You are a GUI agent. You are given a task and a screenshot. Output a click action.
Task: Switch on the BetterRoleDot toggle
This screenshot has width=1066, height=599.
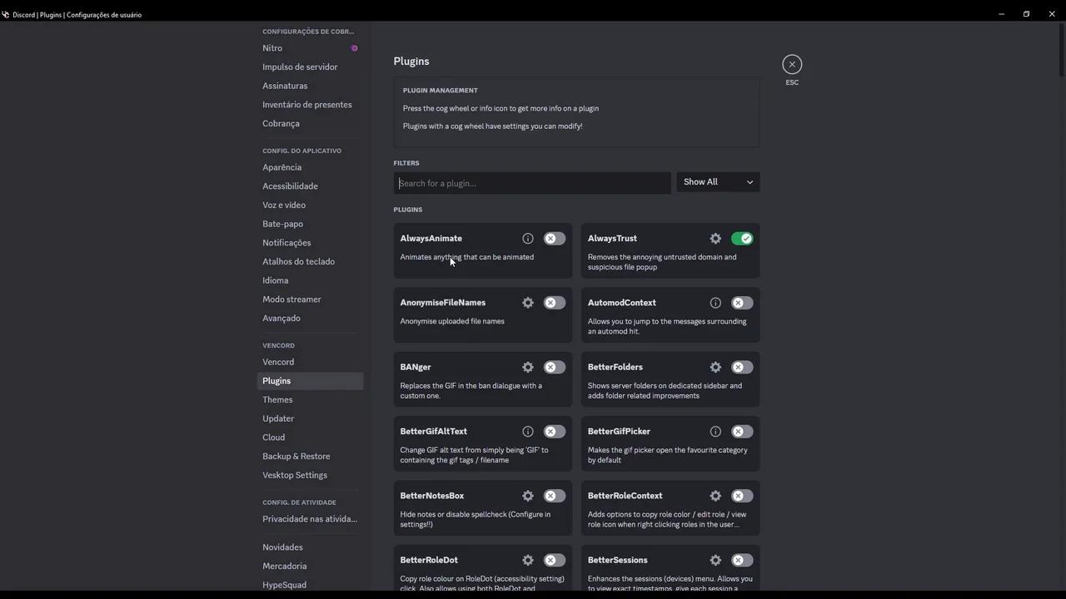(x=555, y=560)
